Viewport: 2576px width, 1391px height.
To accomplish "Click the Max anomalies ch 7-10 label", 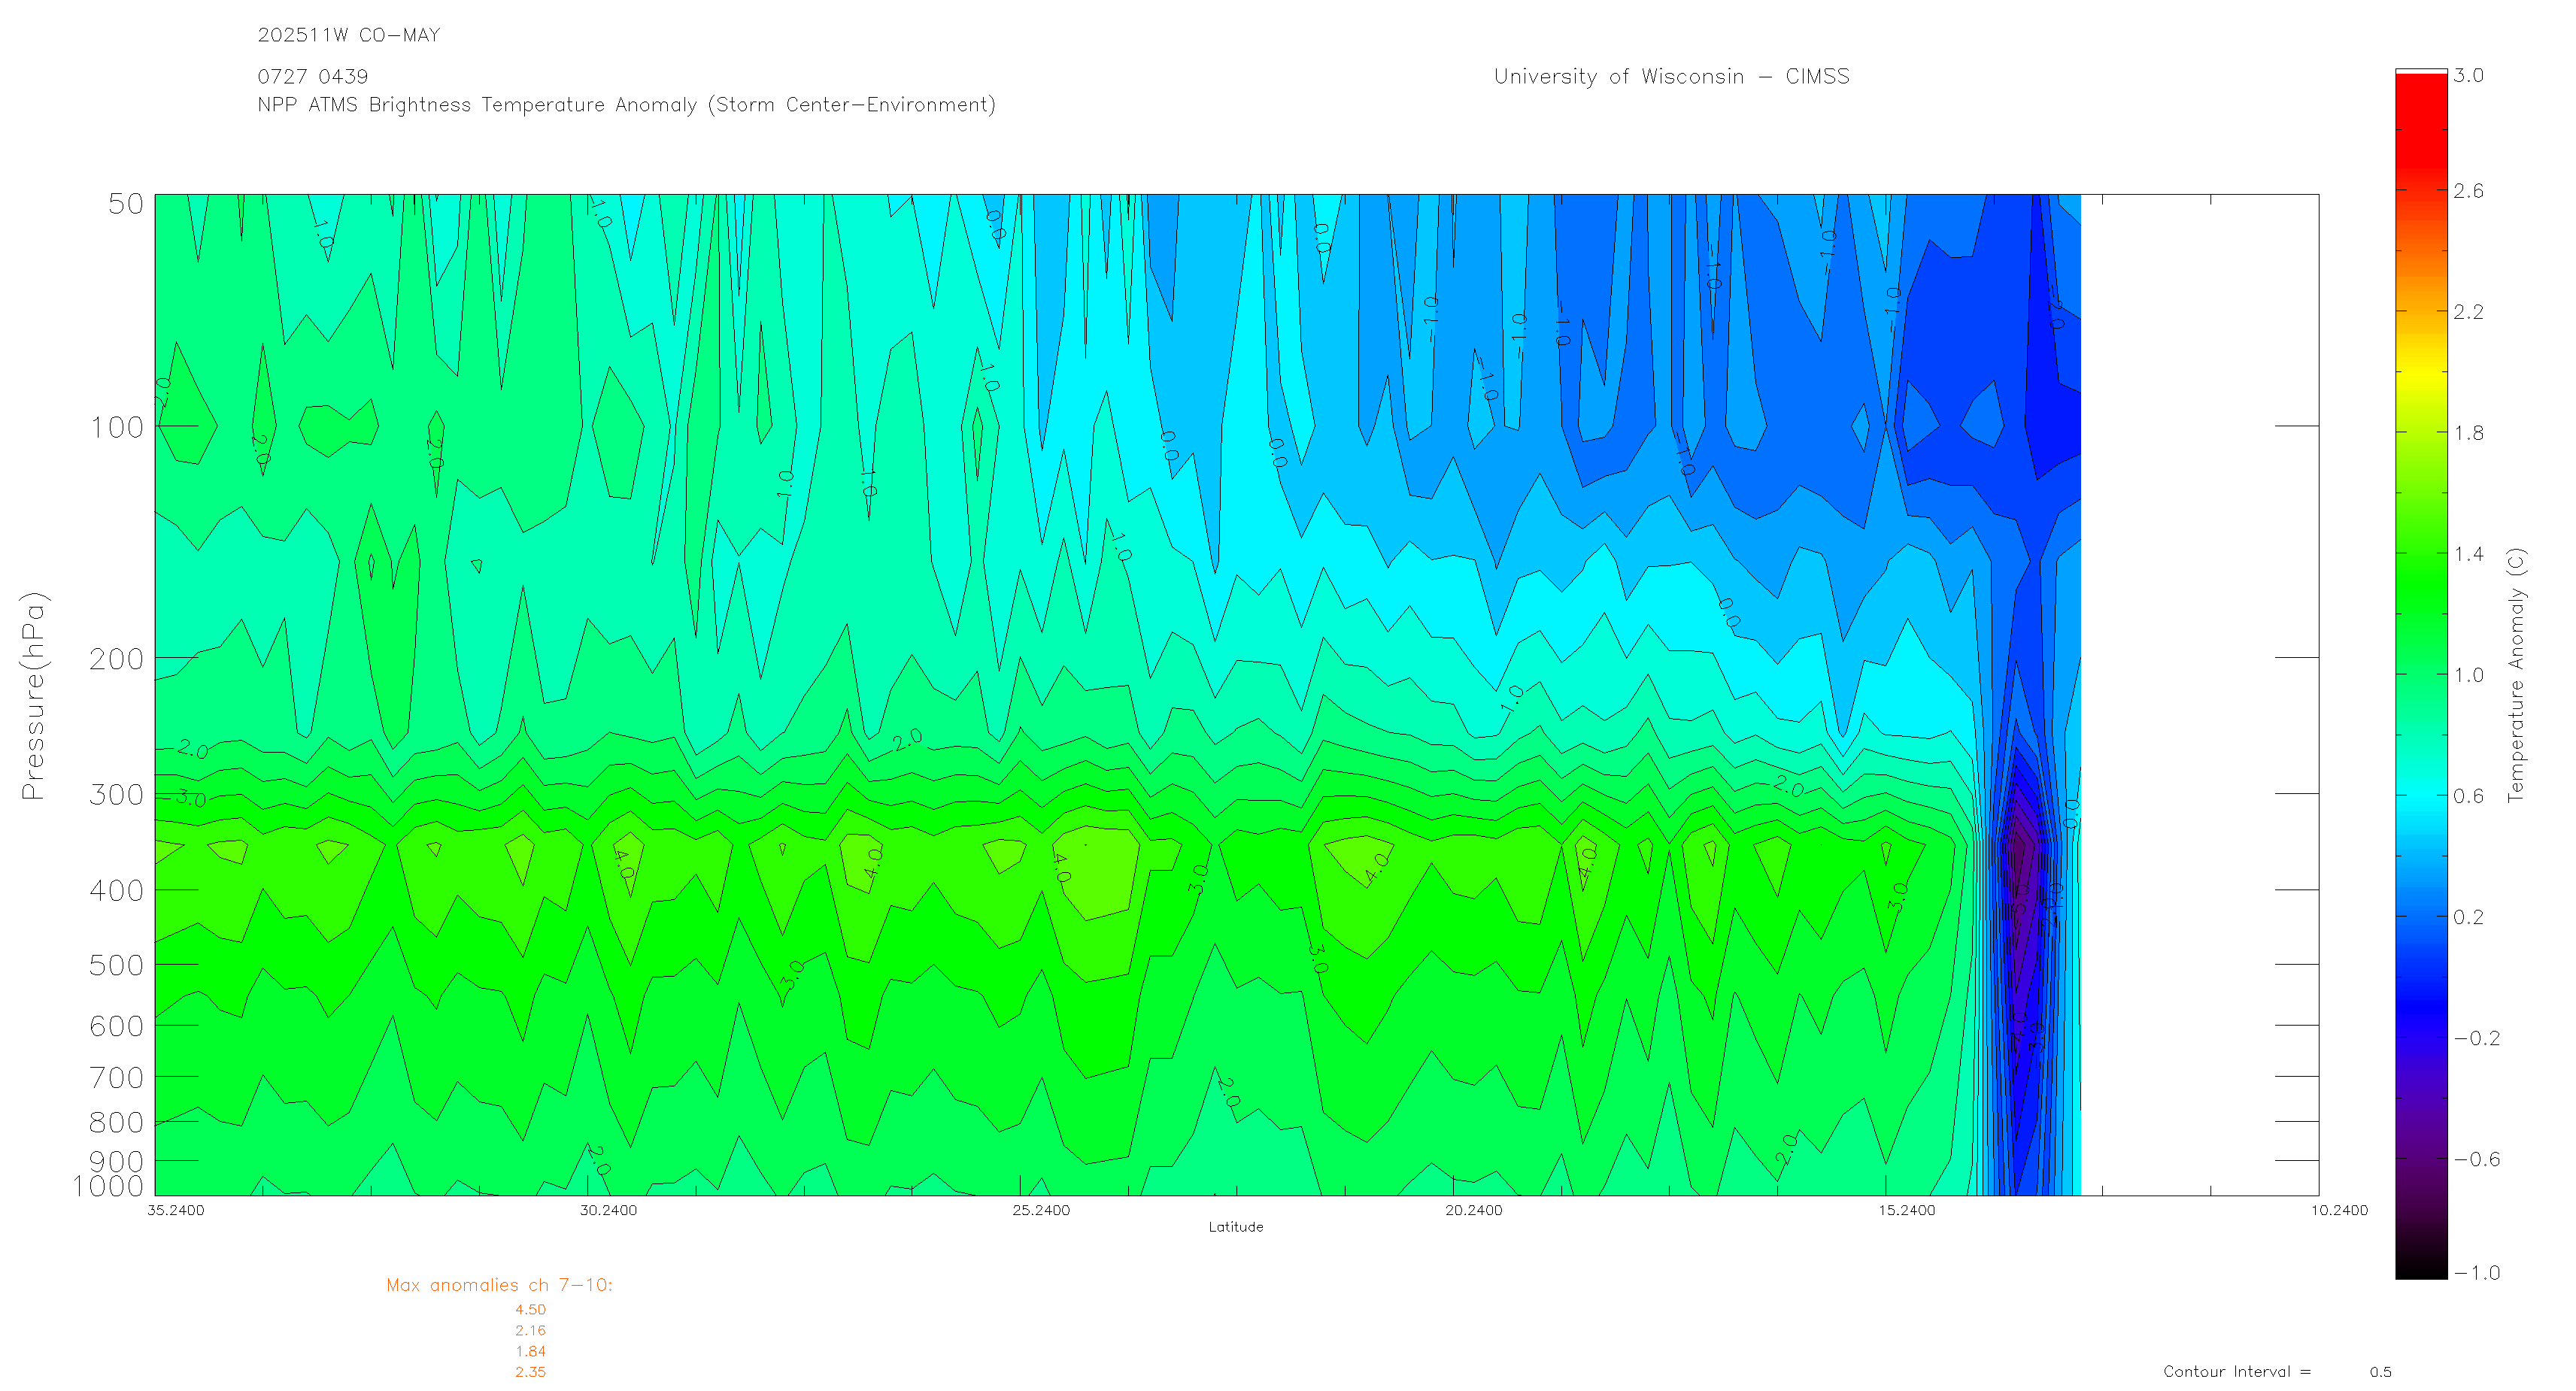I will tap(499, 1285).
